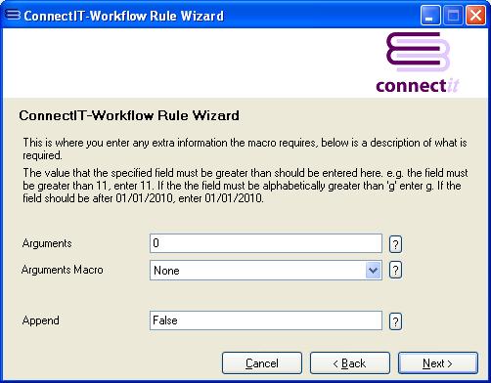Cancel the Workflow Rule Wizard

[x=262, y=362]
